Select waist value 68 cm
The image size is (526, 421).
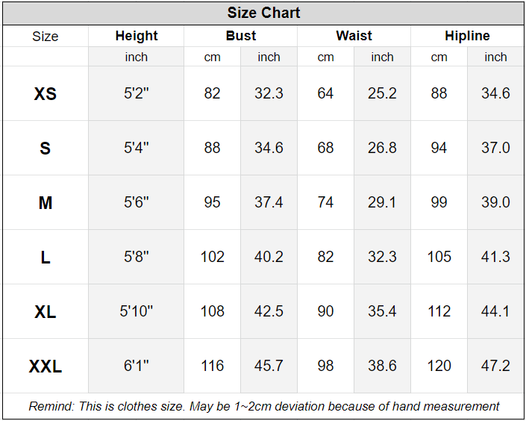tap(325, 148)
